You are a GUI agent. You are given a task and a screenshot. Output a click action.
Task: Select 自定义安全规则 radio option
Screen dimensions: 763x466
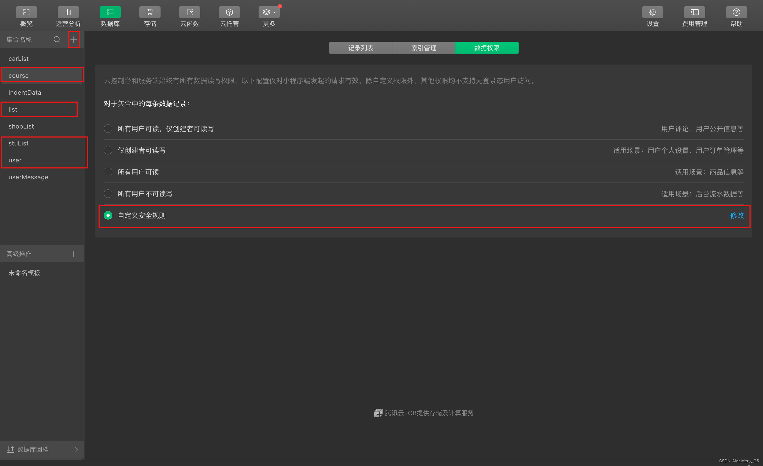tap(108, 215)
